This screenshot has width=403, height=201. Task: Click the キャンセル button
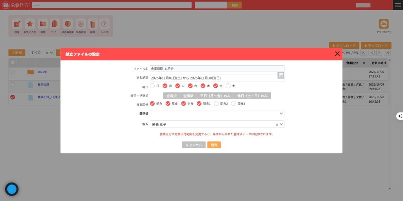[x=194, y=145]
